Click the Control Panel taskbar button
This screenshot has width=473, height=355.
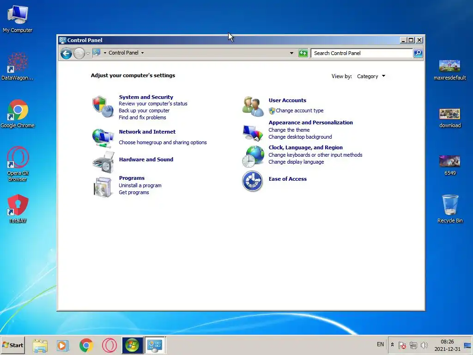tap(155, 345)
